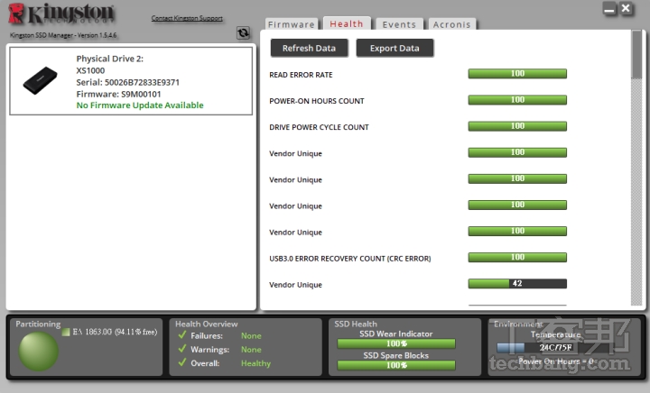Image resolution: width=650 pixels, height=393 pixels.
Task: Click the Vendor Unique bar showing 42
Action: [x=517, y=283]
